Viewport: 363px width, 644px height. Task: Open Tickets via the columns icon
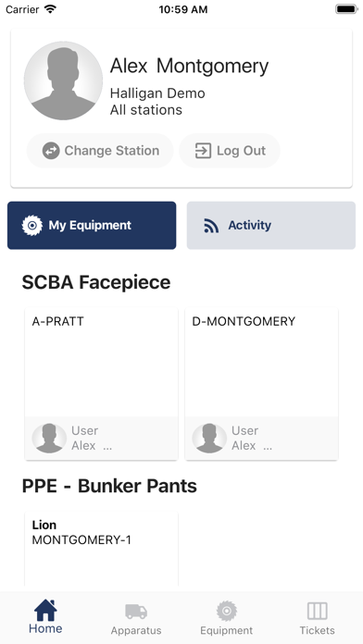[x=317, y=611]
